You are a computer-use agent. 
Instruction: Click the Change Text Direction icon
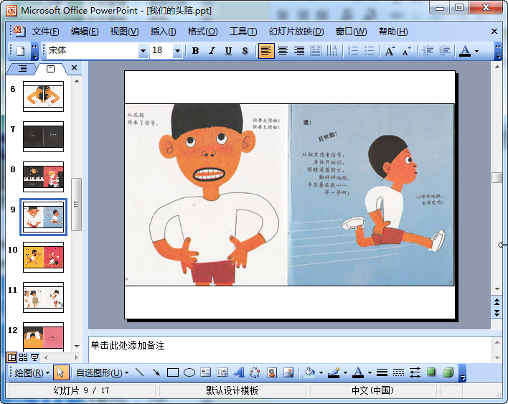[x=331, y=51]
